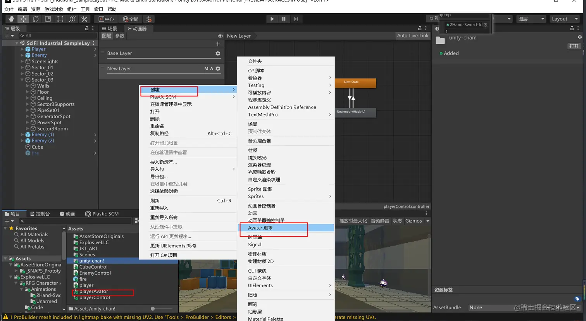Open the Hierarchy create plus dropdown
Image resolution: width=586 pixels, height=321 pixels.
[x=9, y=36]
